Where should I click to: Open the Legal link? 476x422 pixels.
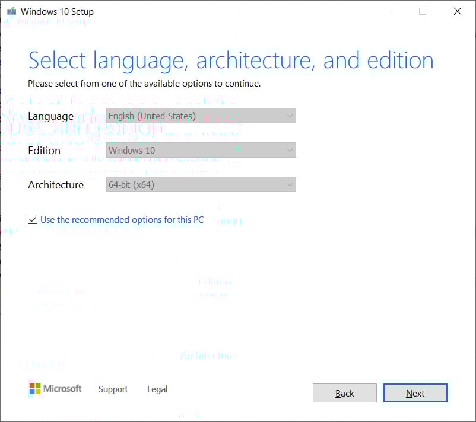pyautogui.click(x=157, y=389)
